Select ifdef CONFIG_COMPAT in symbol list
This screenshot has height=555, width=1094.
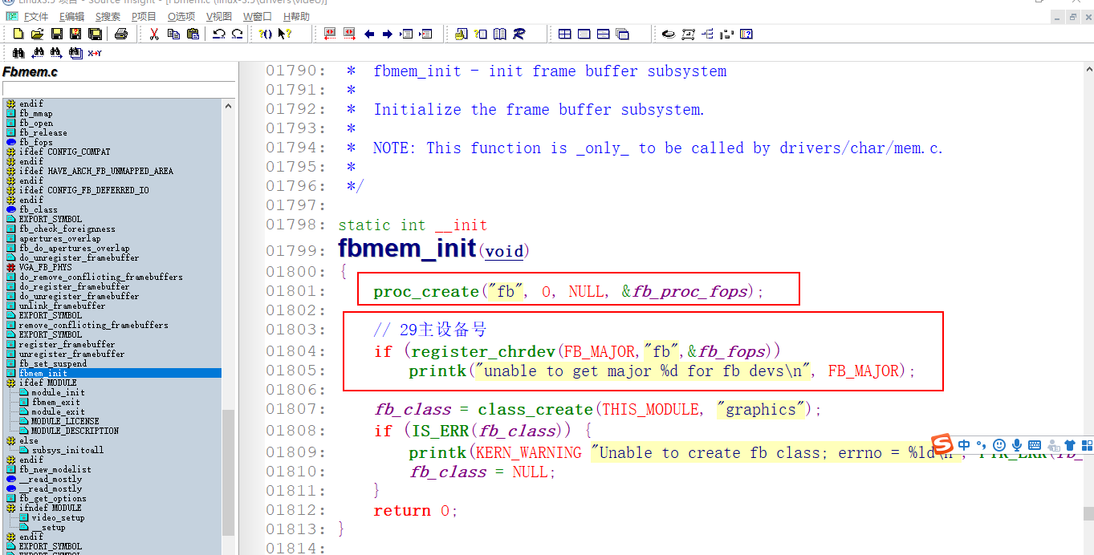[64, 152]
